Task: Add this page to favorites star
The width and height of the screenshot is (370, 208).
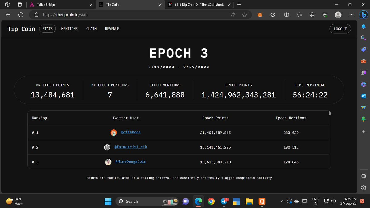Action: pos(245,15)
